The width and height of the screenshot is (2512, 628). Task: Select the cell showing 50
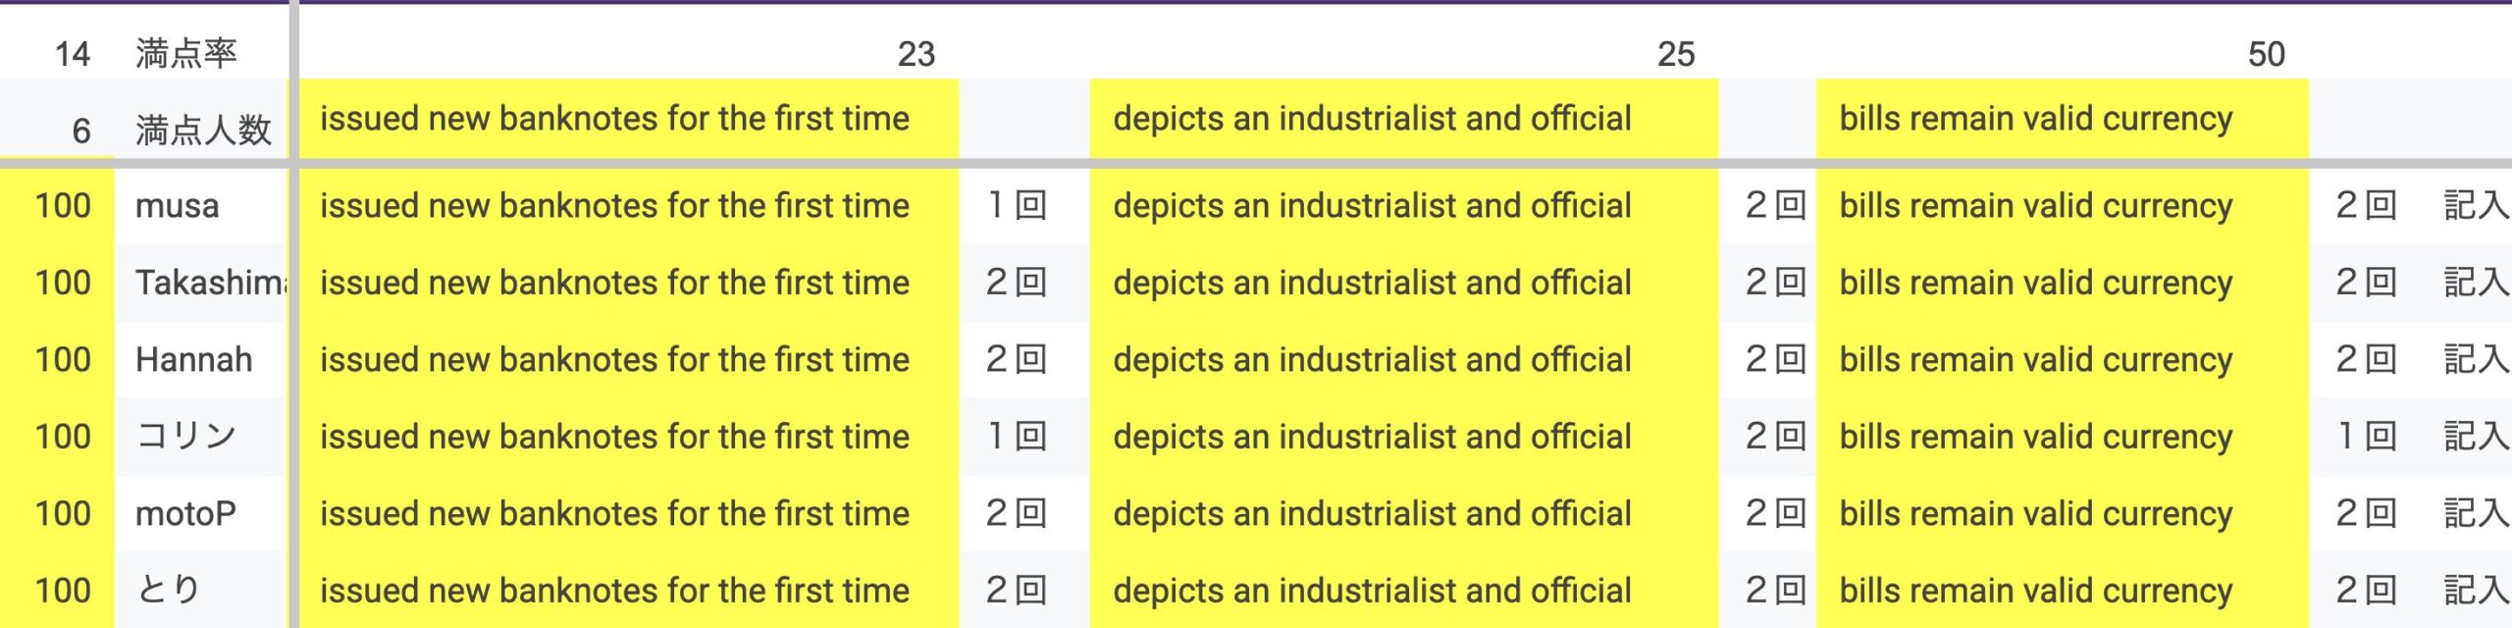2266,54
